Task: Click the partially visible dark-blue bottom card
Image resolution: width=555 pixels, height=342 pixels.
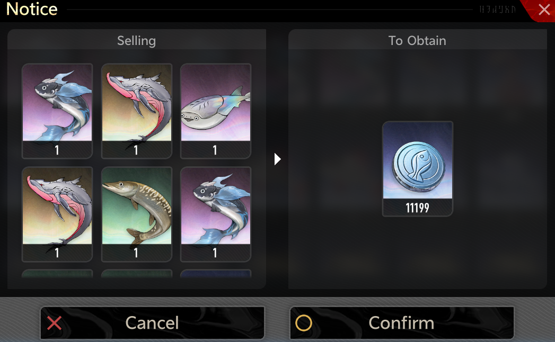Action: [x=216, y=274]
